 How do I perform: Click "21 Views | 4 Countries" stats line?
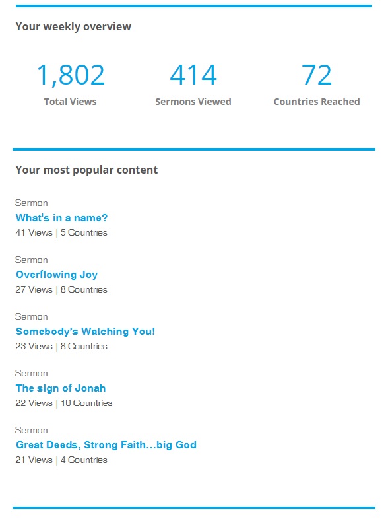tap(61, 460)
